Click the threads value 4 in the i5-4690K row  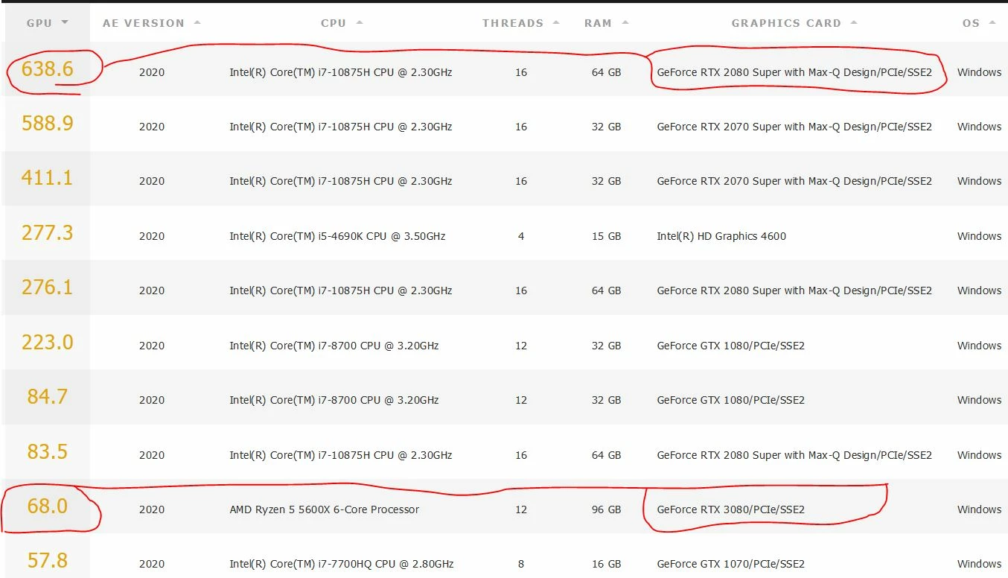pyautogui.click(x=521, y=236)
